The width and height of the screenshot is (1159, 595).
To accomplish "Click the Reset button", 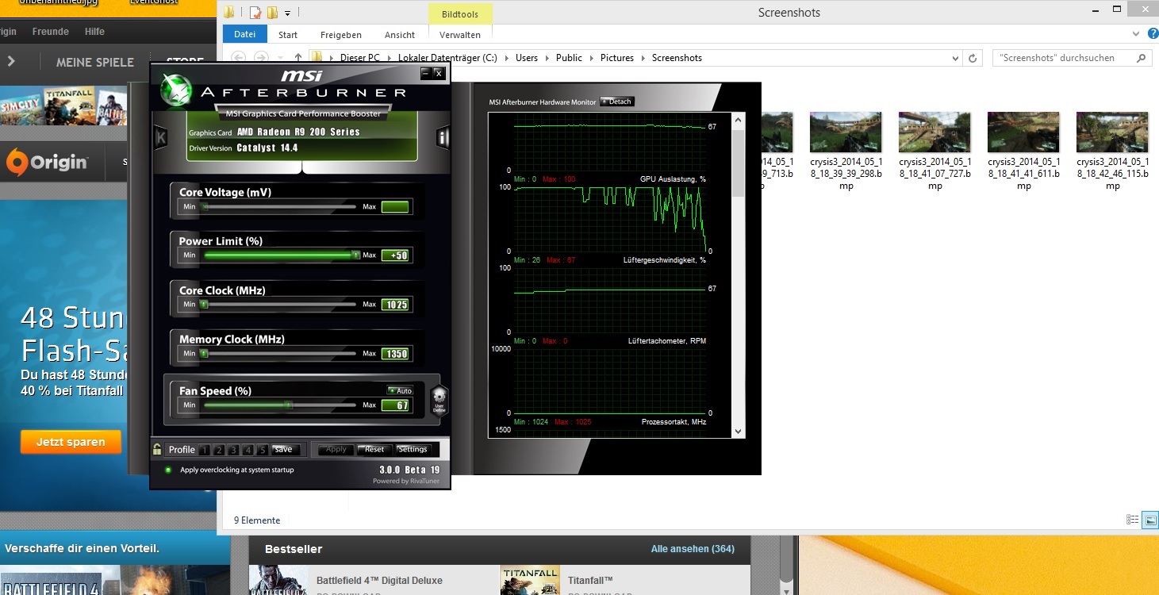I will pos(374,449).
